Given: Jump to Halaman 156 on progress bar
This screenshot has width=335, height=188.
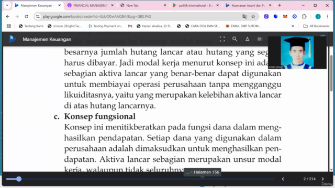Looking at the screenshot, I should [x=203, y=179].
